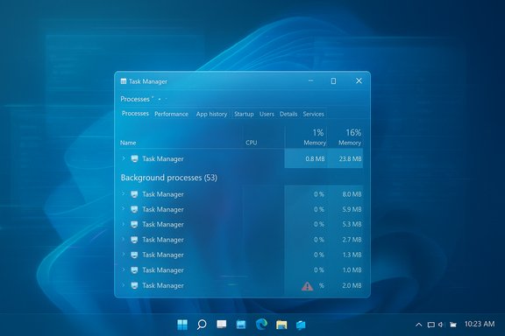Open the clock showing 10:23 AM

click(x=480, y=324)
